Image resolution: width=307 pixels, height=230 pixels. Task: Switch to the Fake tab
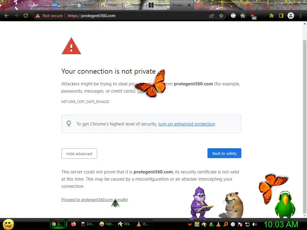[158, 5]
